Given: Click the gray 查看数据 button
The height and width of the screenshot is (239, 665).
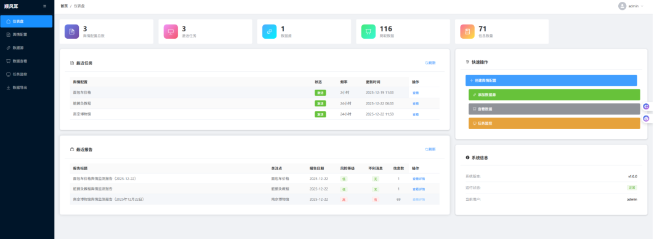Looking at the screenshot, I should tap(554, 109).
